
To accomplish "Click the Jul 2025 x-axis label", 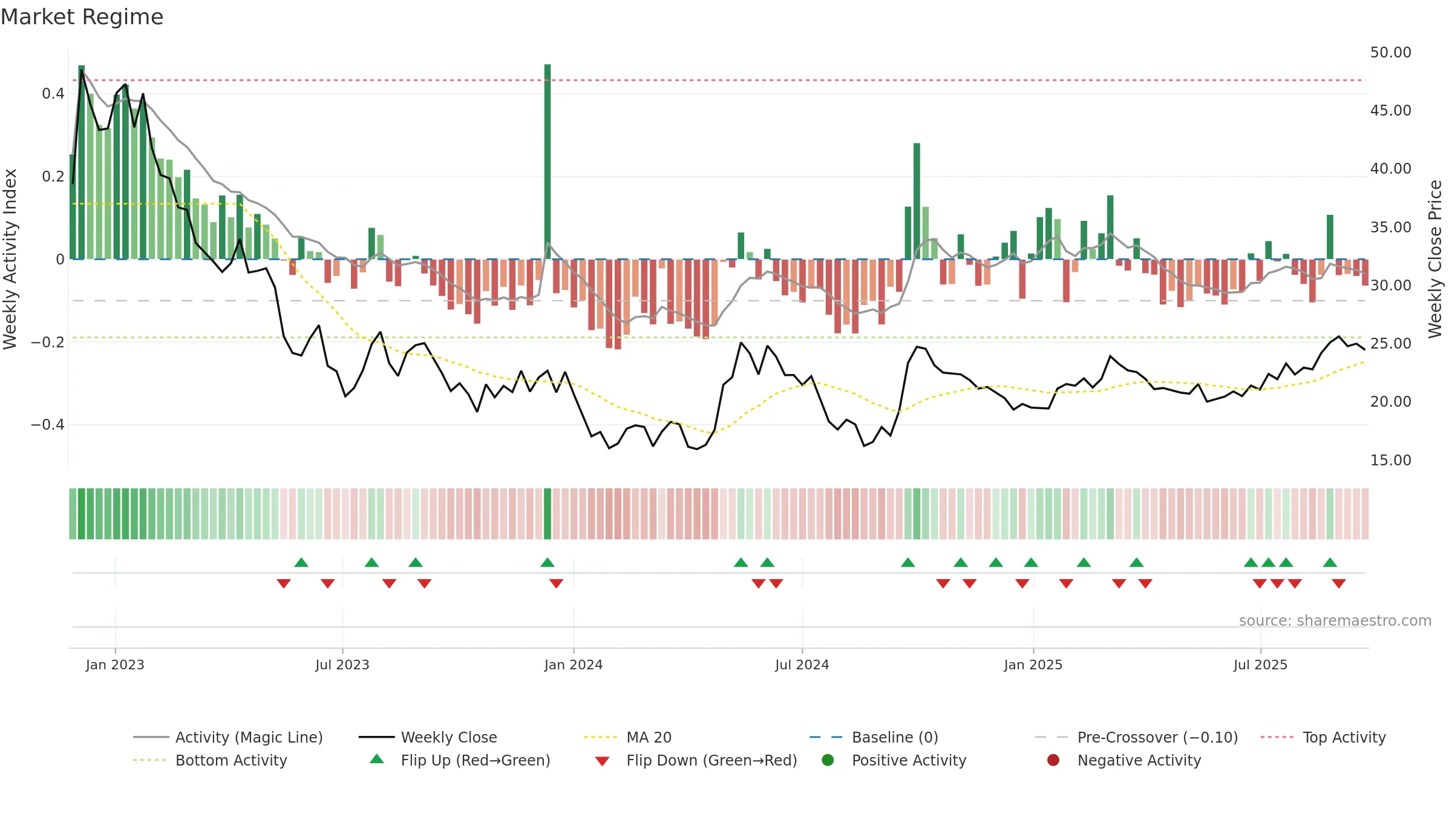I will point(1261,664).
